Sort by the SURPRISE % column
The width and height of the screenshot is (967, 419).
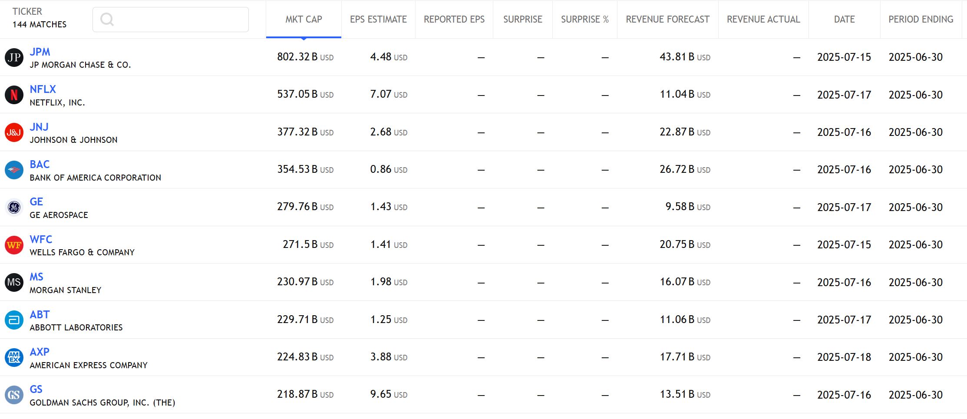click(585, 19)
